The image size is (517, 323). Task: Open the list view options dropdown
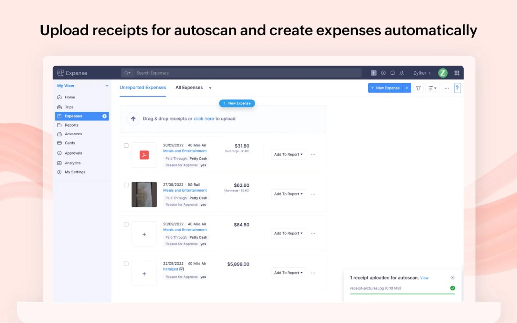click(x=432, y=88)
